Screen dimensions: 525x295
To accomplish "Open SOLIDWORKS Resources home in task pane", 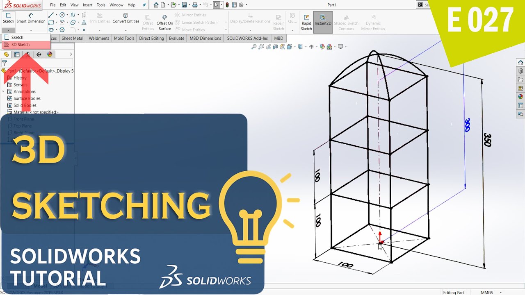I will [x=520, y=62].
